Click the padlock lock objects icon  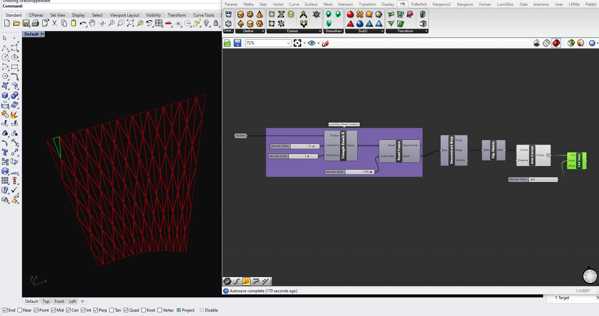point(216,23)
